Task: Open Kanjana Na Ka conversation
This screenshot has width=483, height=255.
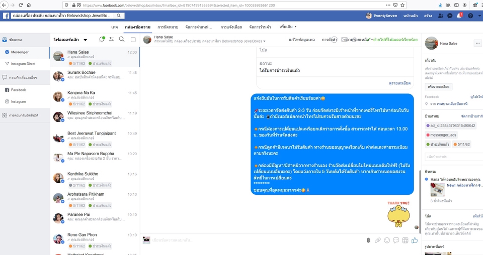Action: 95,97
